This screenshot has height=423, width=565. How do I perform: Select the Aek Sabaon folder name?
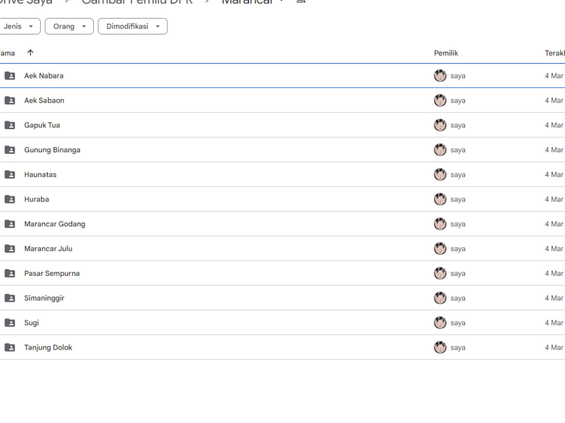[x=44, y=101]
